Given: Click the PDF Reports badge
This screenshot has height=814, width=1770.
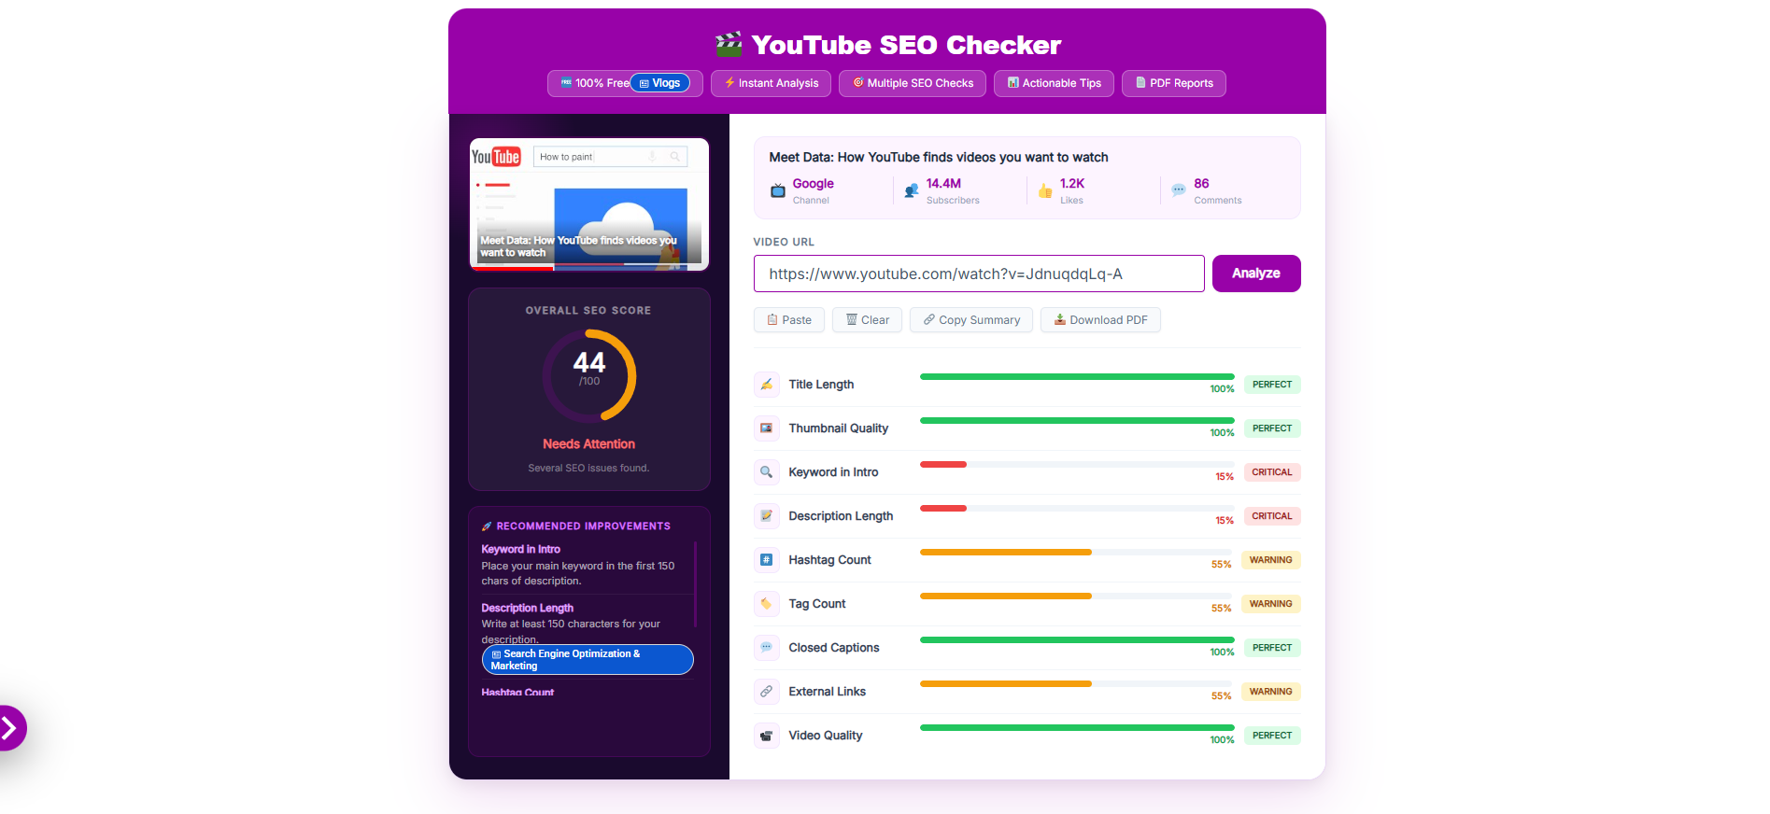Looking at the screenshot, I should point(1174,83).
